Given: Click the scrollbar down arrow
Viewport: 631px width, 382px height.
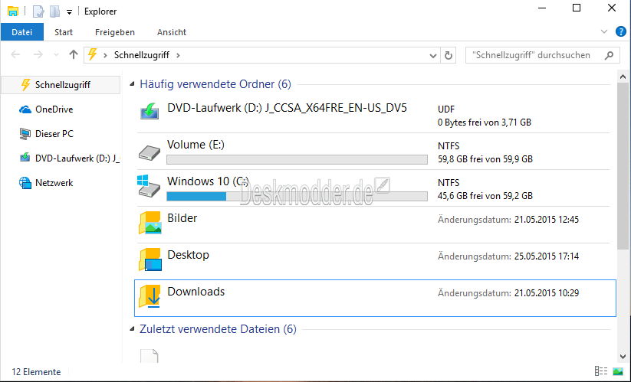Looking at the screenshot, I should coord(623,357).
